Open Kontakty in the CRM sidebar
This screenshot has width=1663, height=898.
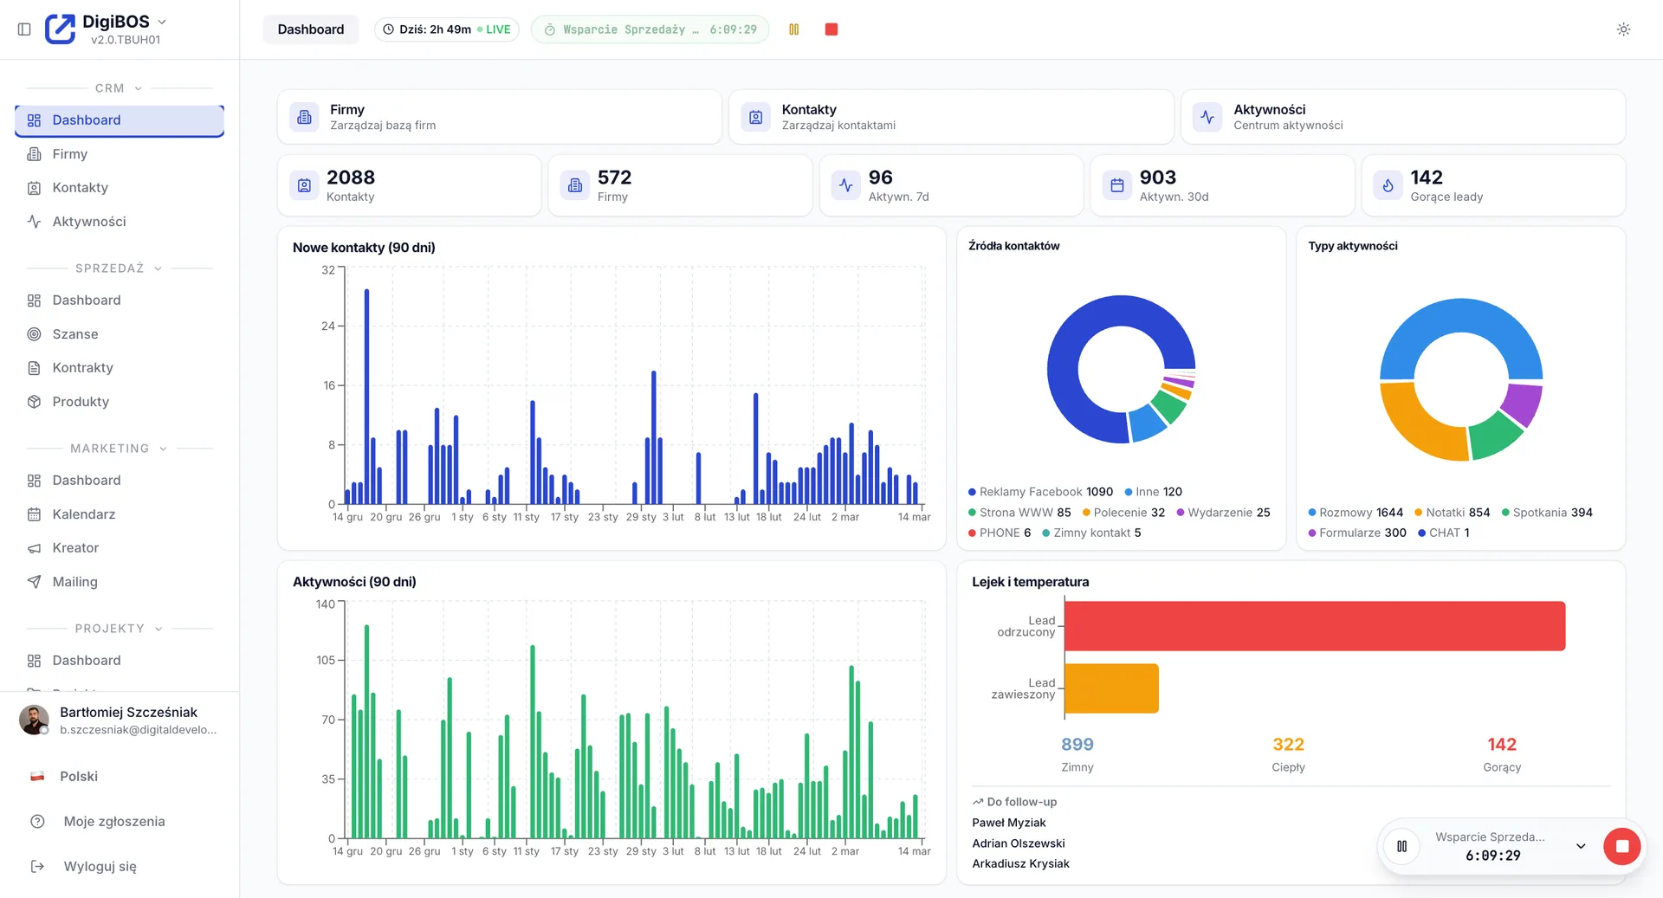(x=120, y=188)
